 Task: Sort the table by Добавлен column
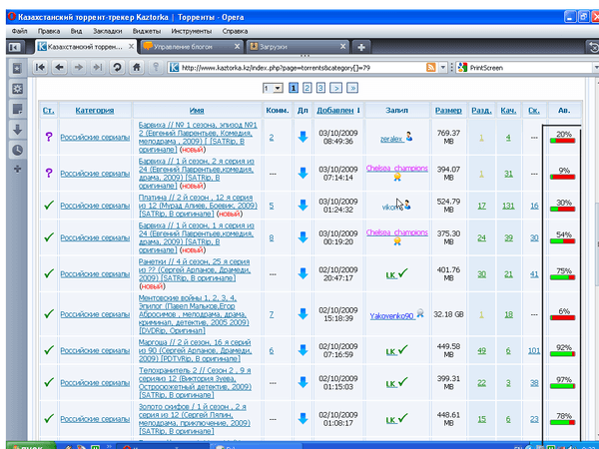point(335,111)
